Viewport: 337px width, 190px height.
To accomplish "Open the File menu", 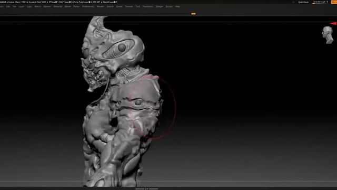I will 14,6.
